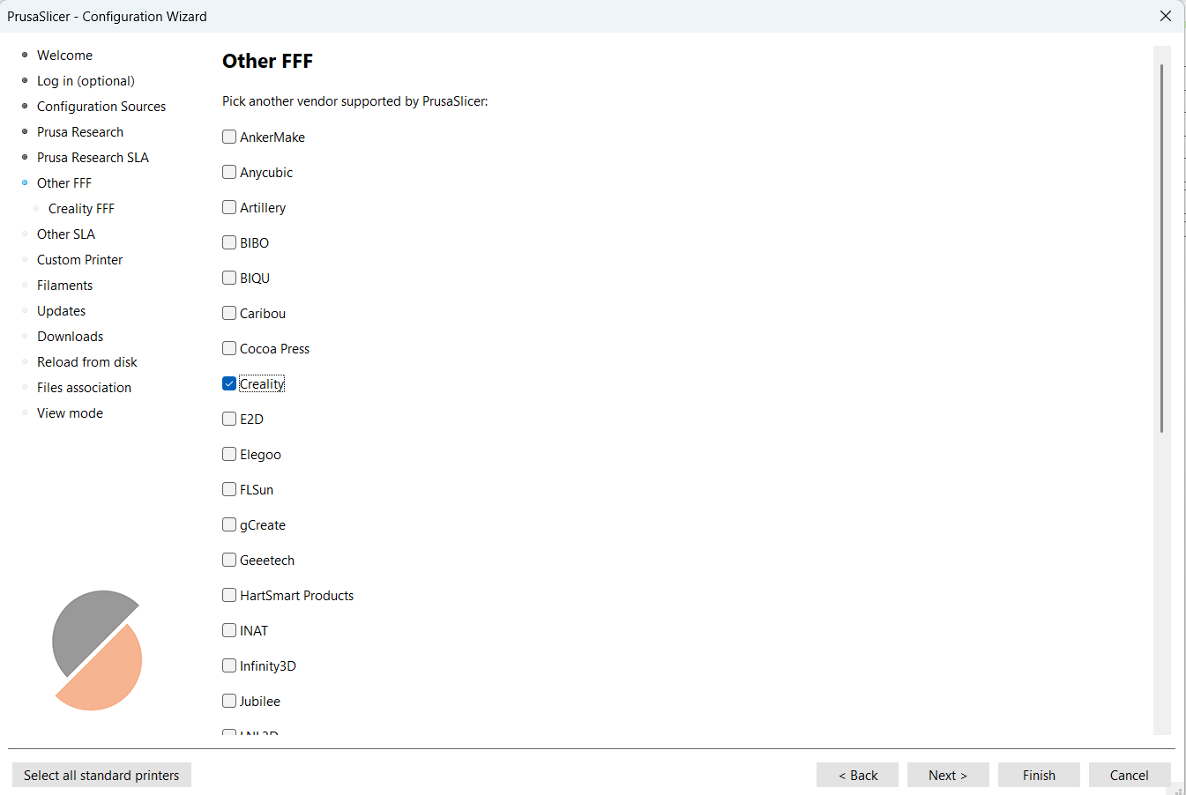Enable the Elegoo vendor option
Screen dimensions: 1186x795
229,455
